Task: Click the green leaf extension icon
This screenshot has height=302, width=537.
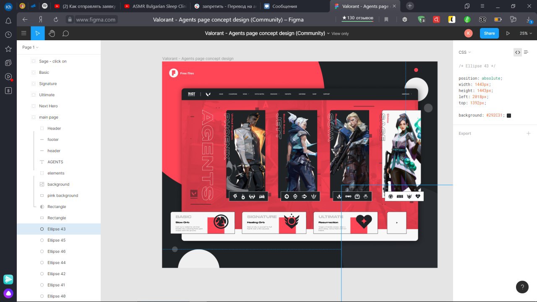Action: click(467, 19)
